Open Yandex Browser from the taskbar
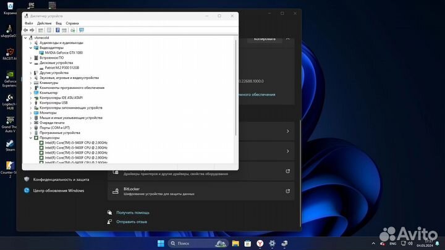This screenshot has height=250, width=445. point(260,243)
